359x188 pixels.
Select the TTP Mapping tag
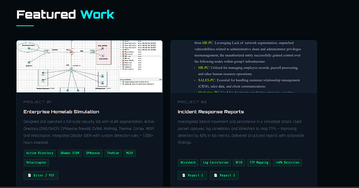point(259,163)
